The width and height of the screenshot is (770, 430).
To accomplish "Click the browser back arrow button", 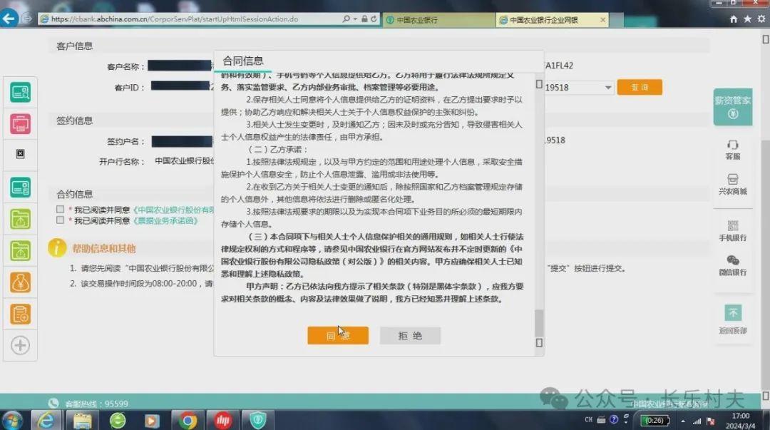I will click(x=9, y=19).
